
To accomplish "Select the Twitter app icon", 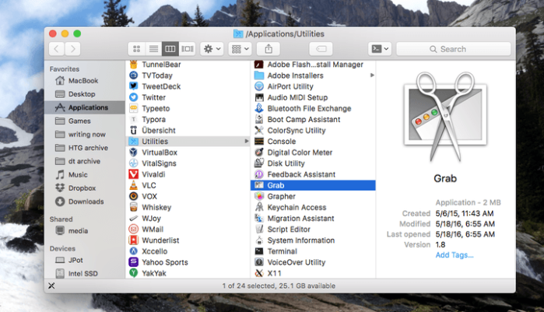I will [x=134, y=97].
